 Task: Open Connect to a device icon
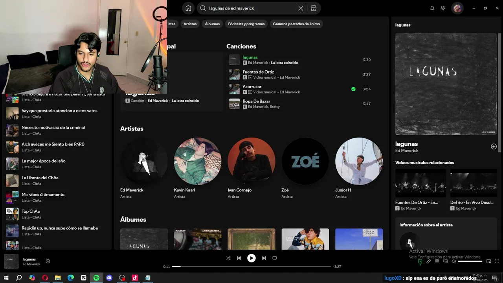point(445,261)
